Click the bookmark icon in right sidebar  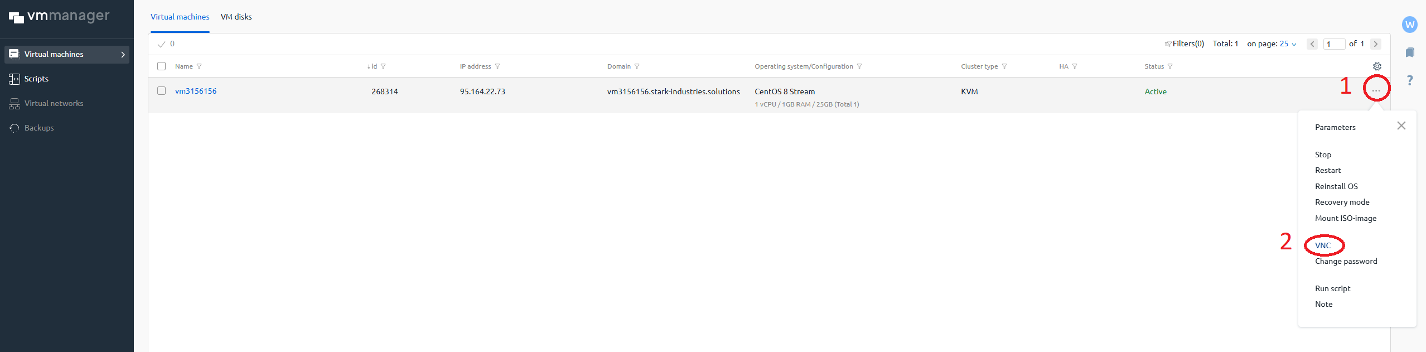point(1409,52)
